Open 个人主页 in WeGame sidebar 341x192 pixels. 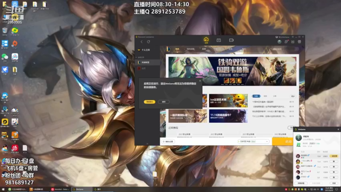pyautogui.click(x=145, y=50)
